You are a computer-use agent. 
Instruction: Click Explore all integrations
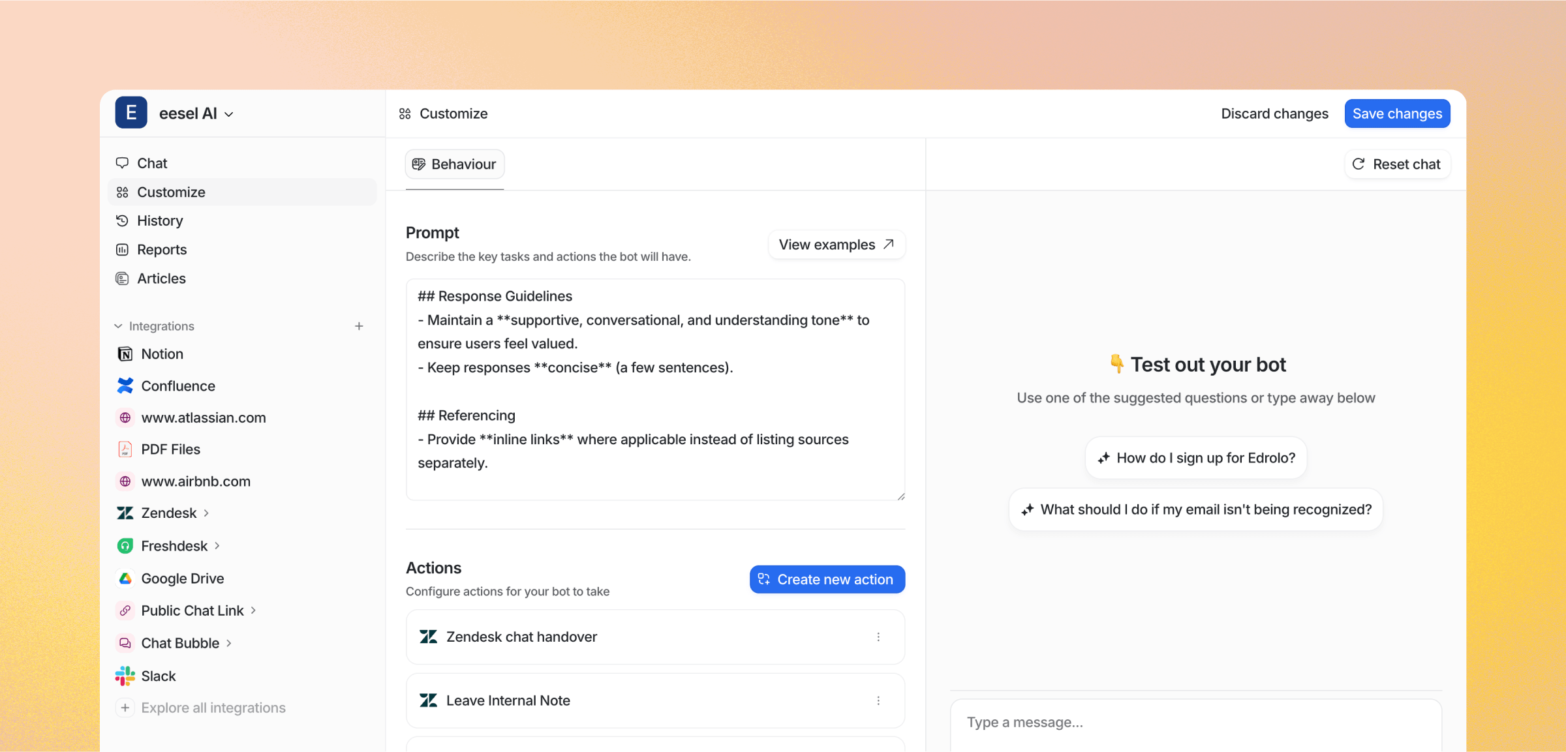click(213, 708)
